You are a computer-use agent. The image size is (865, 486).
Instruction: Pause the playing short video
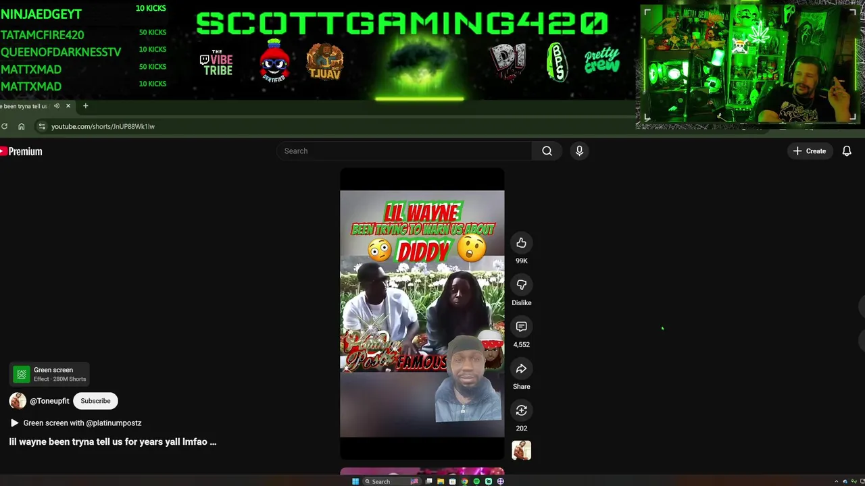click(422, 314)
